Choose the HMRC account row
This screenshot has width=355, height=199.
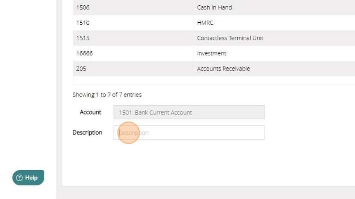click(205, 23)
